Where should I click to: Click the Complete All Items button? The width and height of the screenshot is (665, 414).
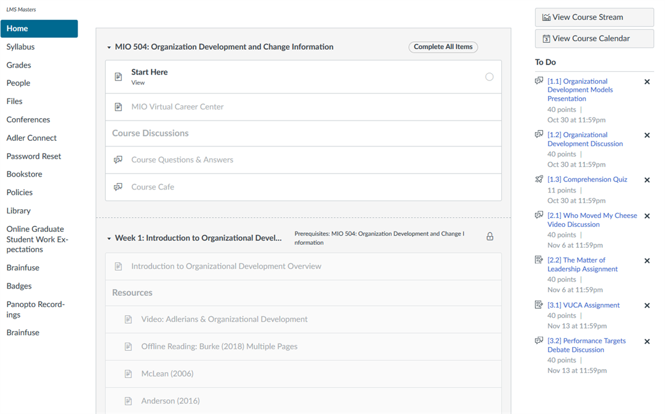coord(443,47)
